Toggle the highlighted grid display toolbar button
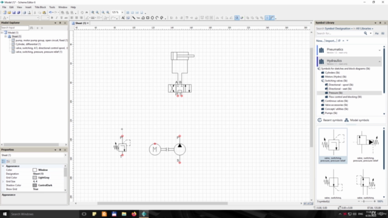This screenshot has width=388, height=218. pyautogui.click(x=267, y=18)
